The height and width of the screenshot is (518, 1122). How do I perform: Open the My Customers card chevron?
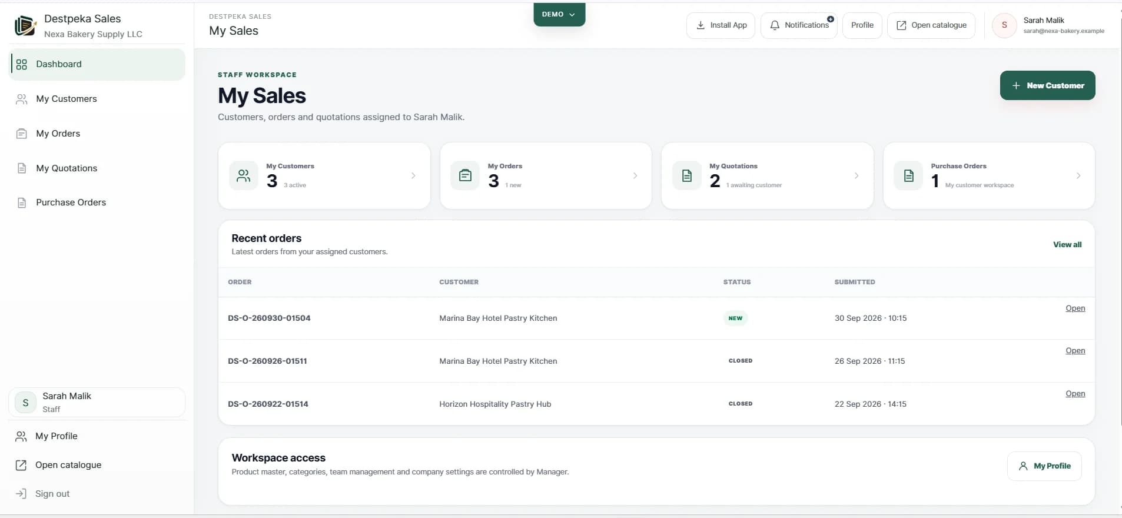pyautogui.click(x=413, y=175)
